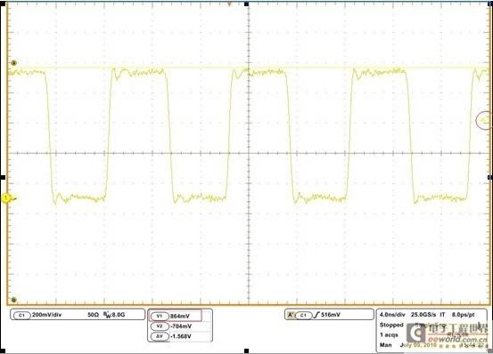Select the V1 cursor readout badge

click(x=160, y=316)
